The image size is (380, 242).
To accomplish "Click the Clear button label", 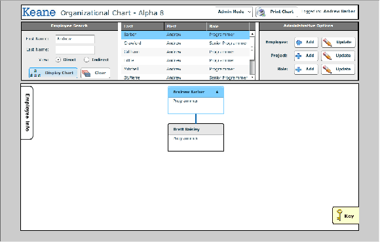I will pyautogui.click(x=100, y=73).
